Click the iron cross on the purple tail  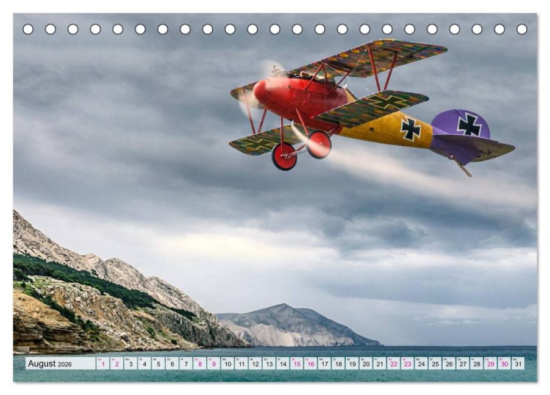(x=469, y=124)
